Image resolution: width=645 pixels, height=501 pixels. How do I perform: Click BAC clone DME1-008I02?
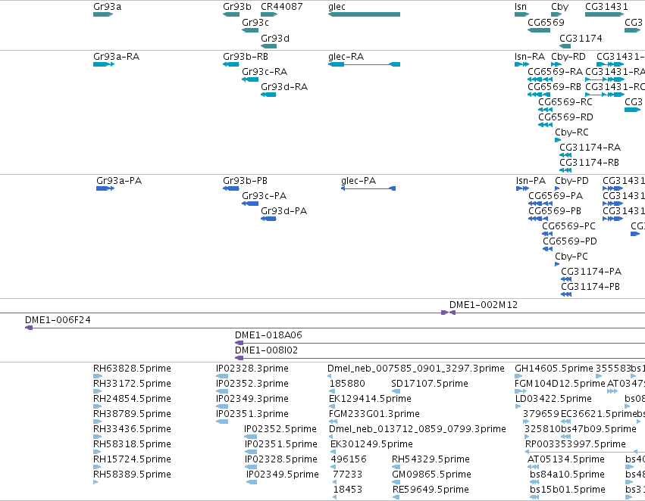[440, 358]
